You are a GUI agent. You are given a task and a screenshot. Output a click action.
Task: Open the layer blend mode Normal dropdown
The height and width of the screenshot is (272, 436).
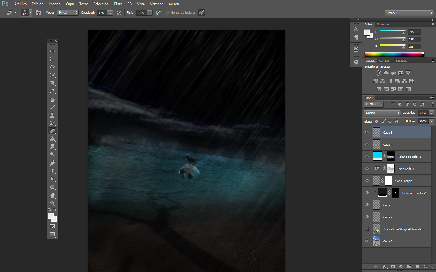[x=382, y=113]
